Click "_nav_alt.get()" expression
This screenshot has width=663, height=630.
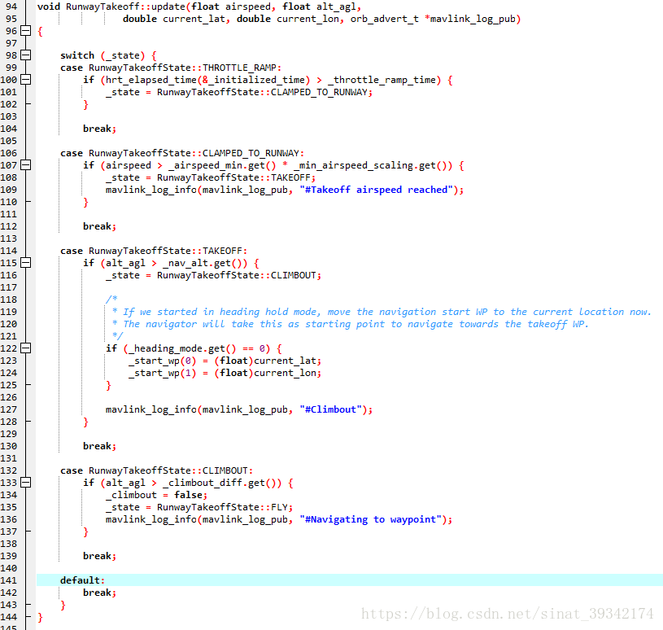[x=205, y=263]
